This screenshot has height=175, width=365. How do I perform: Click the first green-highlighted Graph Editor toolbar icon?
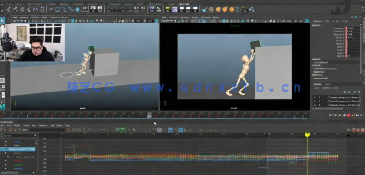pos(119,130)
